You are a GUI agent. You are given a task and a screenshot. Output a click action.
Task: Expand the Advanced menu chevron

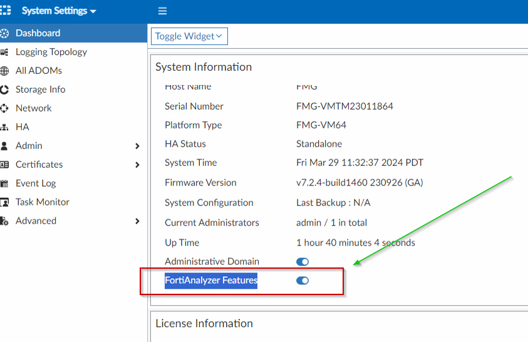click(x=137, y=221)
